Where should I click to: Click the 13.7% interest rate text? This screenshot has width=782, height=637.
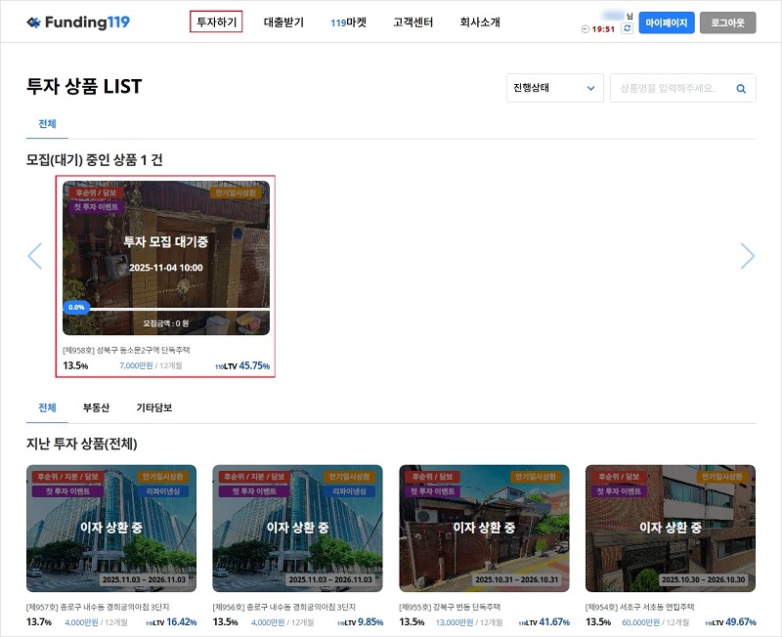click(x=39, y=622)
